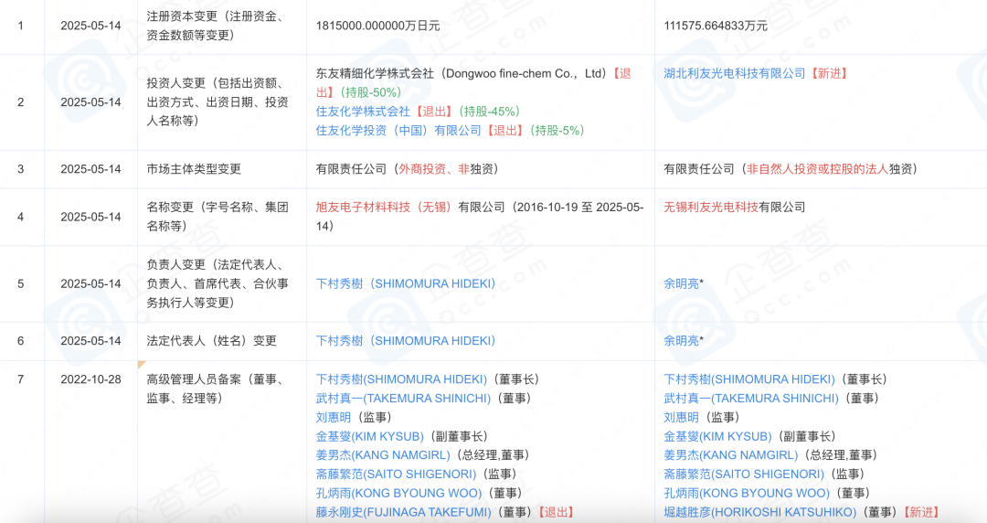Image resolution: width=987 pixels, height=523 pixels.
Task: Click new type 有限责任公司(非自然人投资或控股的法人独资)
Action: (791, 169)
